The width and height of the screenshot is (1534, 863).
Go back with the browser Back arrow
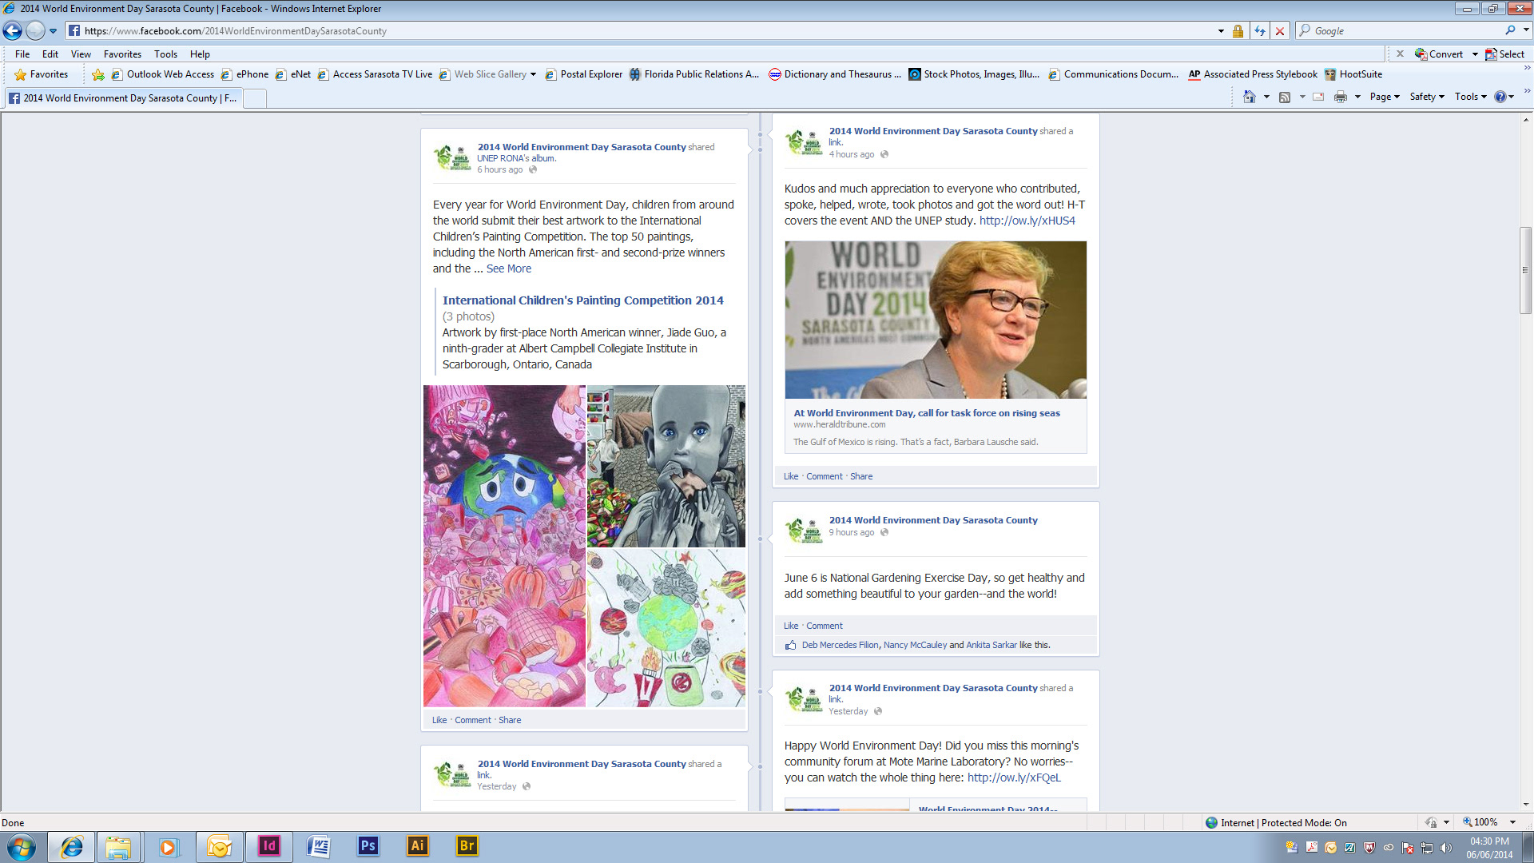pyautogui.click(x=12, y=30)
